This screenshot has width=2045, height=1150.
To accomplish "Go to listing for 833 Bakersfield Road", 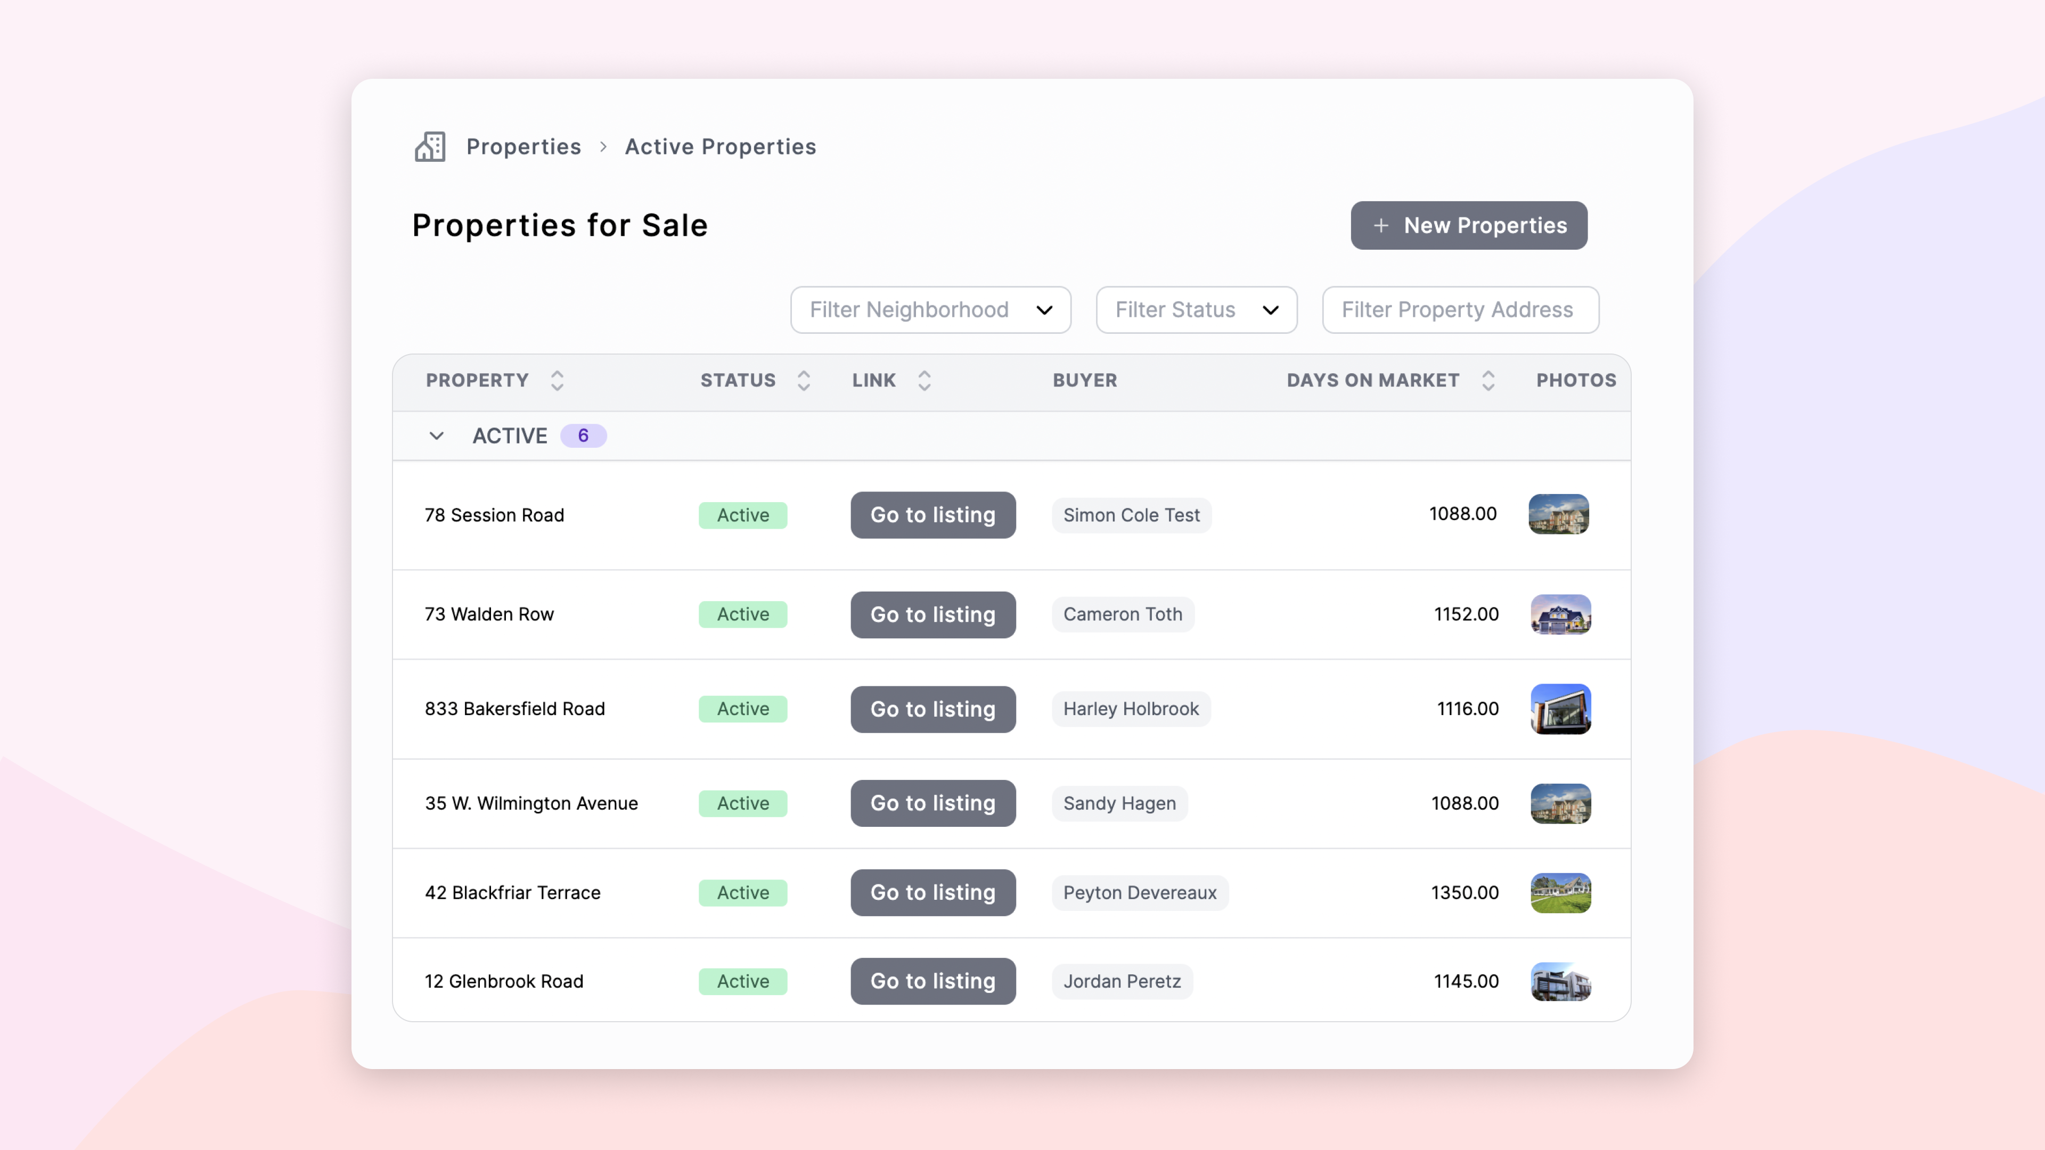I will (933, 709).
